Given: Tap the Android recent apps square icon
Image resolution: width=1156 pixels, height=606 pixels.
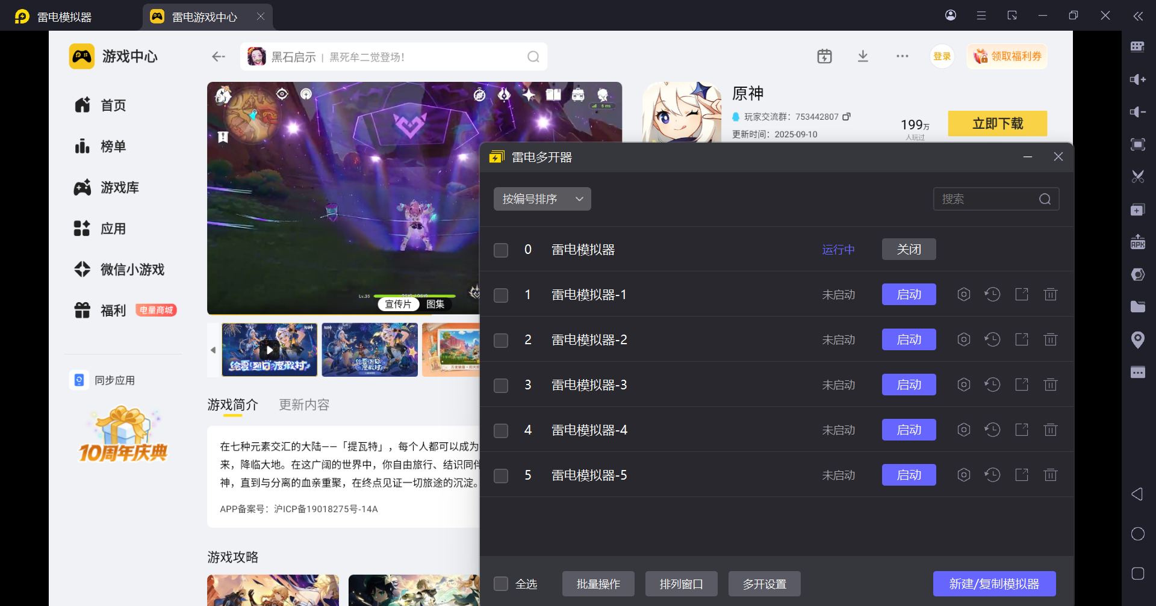Looking at the screenshot, I should pos(1137,574).
